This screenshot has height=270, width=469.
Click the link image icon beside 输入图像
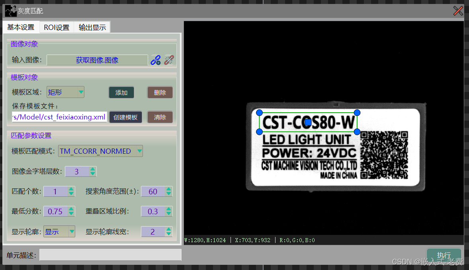click(x=156, y=60)
